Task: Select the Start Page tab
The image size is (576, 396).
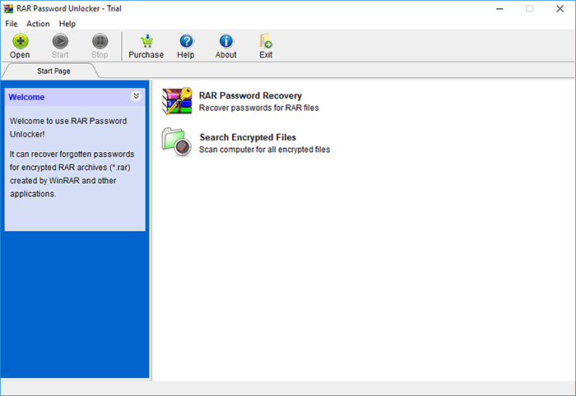Action: point(53,71)
